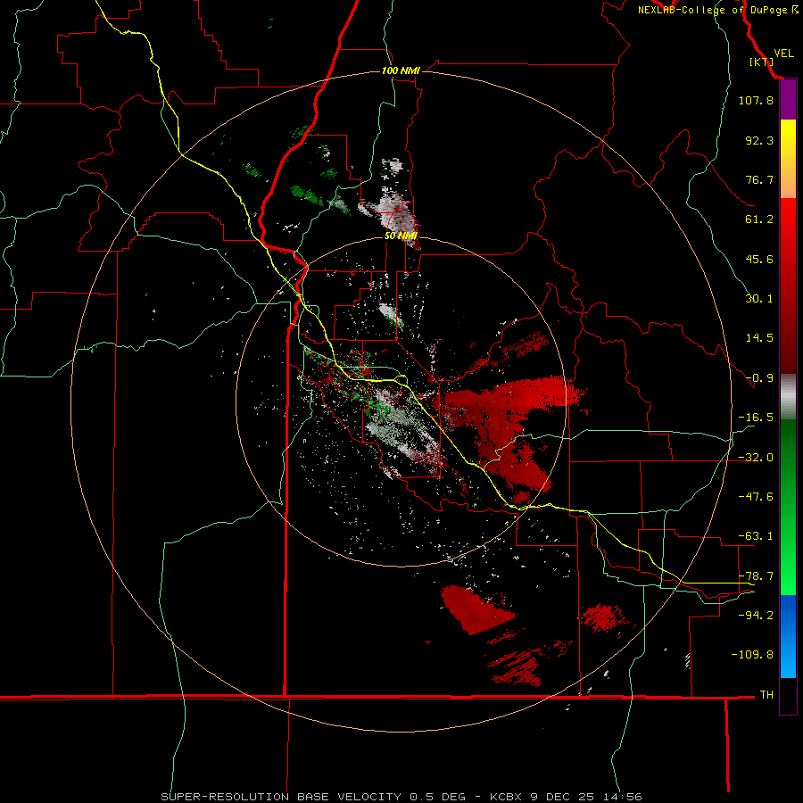This screenshot has width=803, height=803.
Task: Click the [KT] units label
Action: (761, 62)
